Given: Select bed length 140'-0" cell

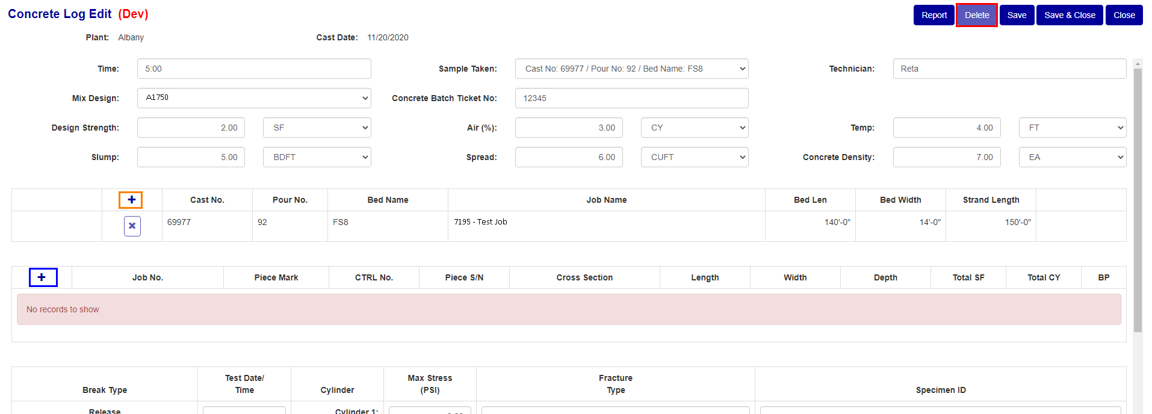Looking at the screenshot, I should (x=810, y=226).
